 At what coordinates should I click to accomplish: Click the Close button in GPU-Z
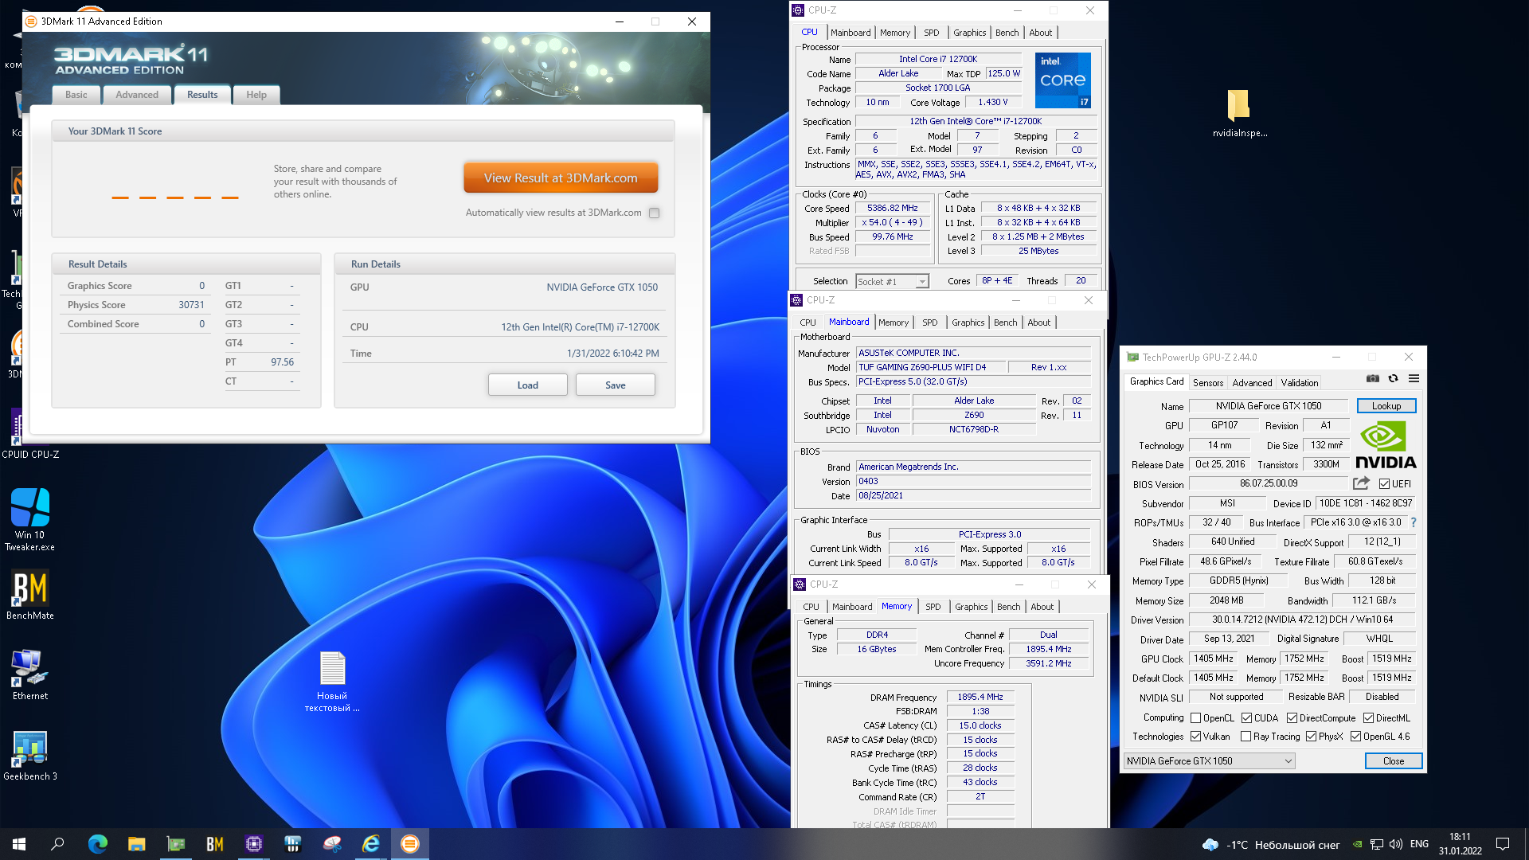coord(1394,761)
